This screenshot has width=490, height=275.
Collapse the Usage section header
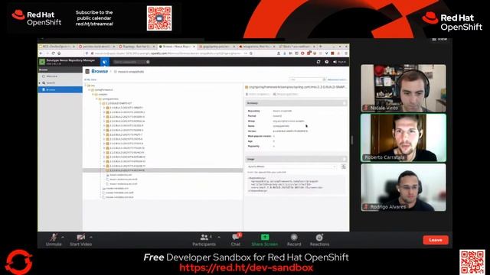(296, 159)
